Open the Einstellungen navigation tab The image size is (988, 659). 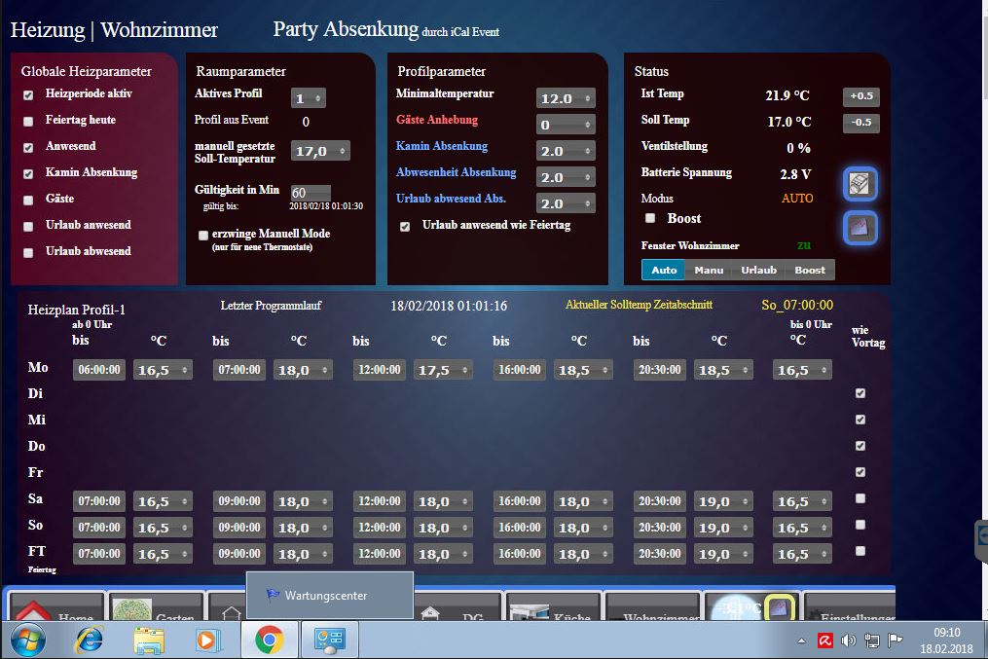[x=850, y=607]
